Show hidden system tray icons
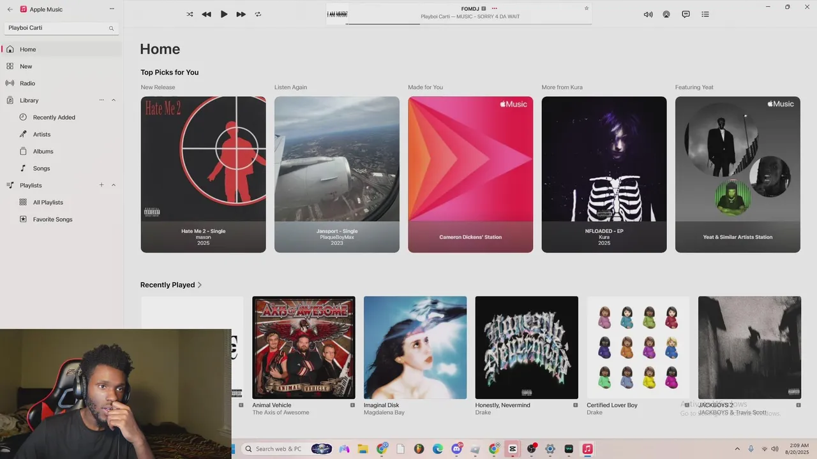Screen dimensions: 817x459 (737, 449)
